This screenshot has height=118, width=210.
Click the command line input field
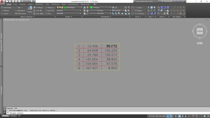tap(108, 113)
